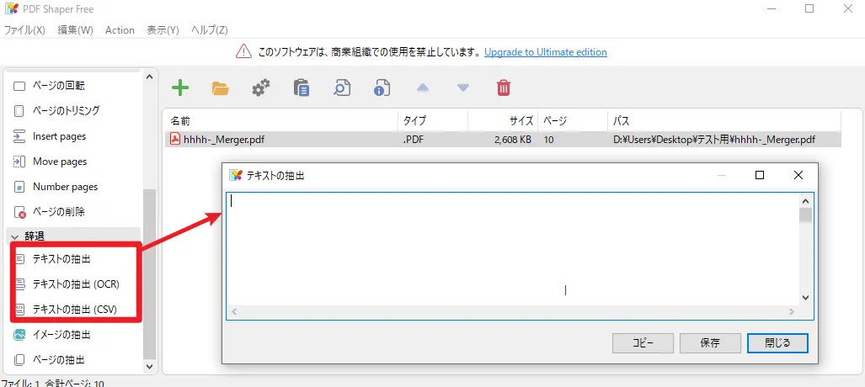
Task: Open the file info document icon
Action: 382,88
